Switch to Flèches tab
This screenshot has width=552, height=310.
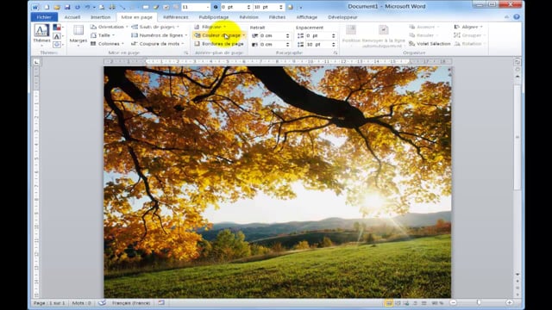point(277,17)
